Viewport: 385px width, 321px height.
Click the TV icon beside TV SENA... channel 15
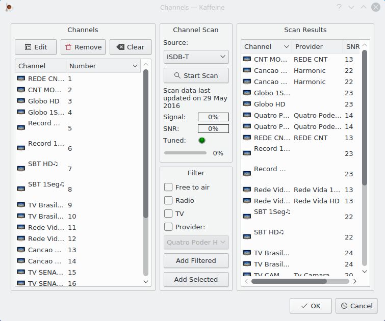[x=21, y=272]
